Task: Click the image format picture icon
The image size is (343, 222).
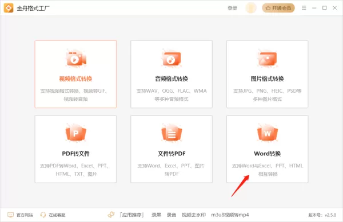Action: pos(268,59)
